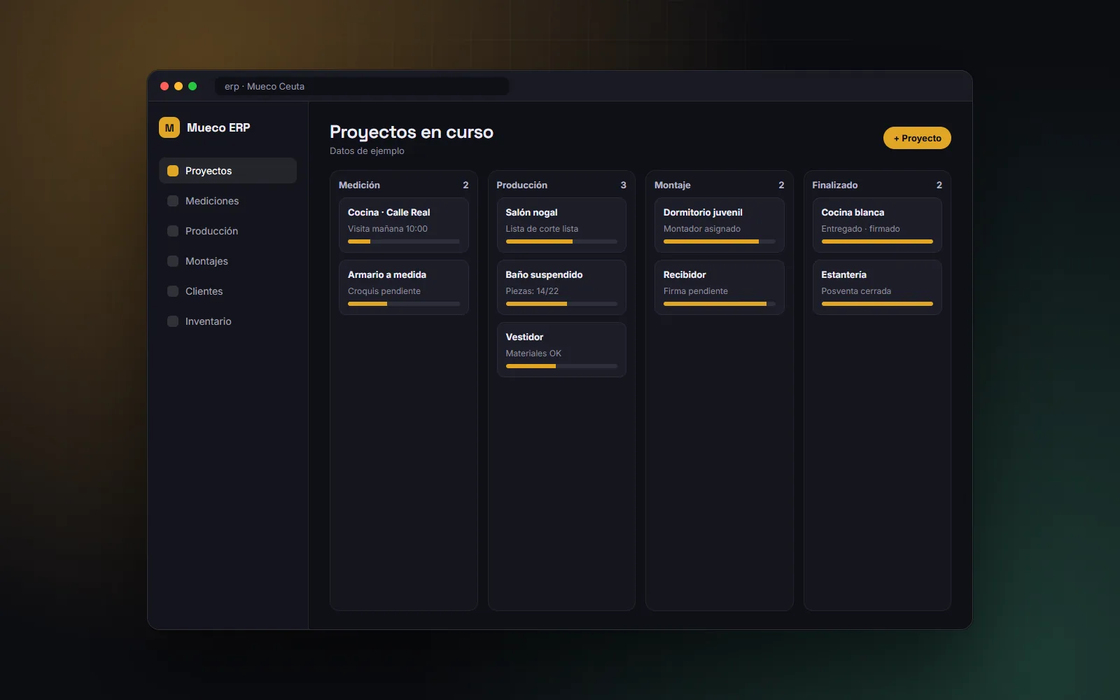Screen dimensions: 1120x700
Task: Click the Mediciones sidebar icon
Action: click(x=173, y=201)
